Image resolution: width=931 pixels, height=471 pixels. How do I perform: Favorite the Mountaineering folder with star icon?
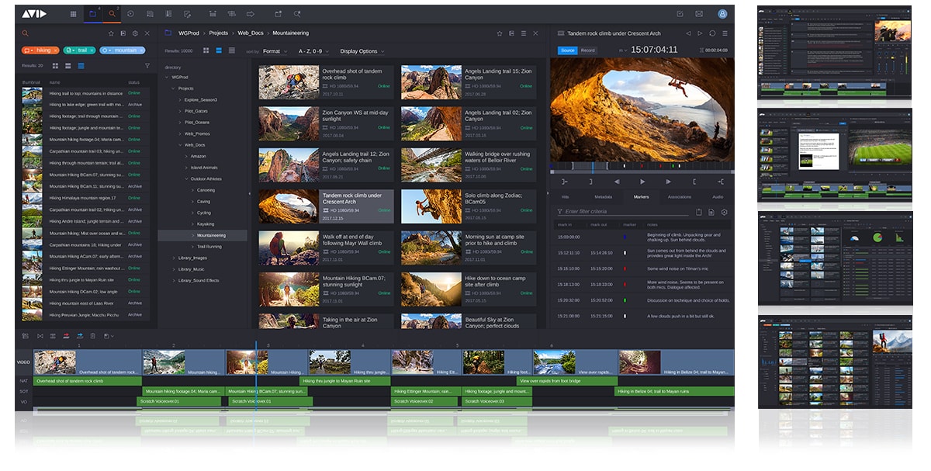(500, 33)
